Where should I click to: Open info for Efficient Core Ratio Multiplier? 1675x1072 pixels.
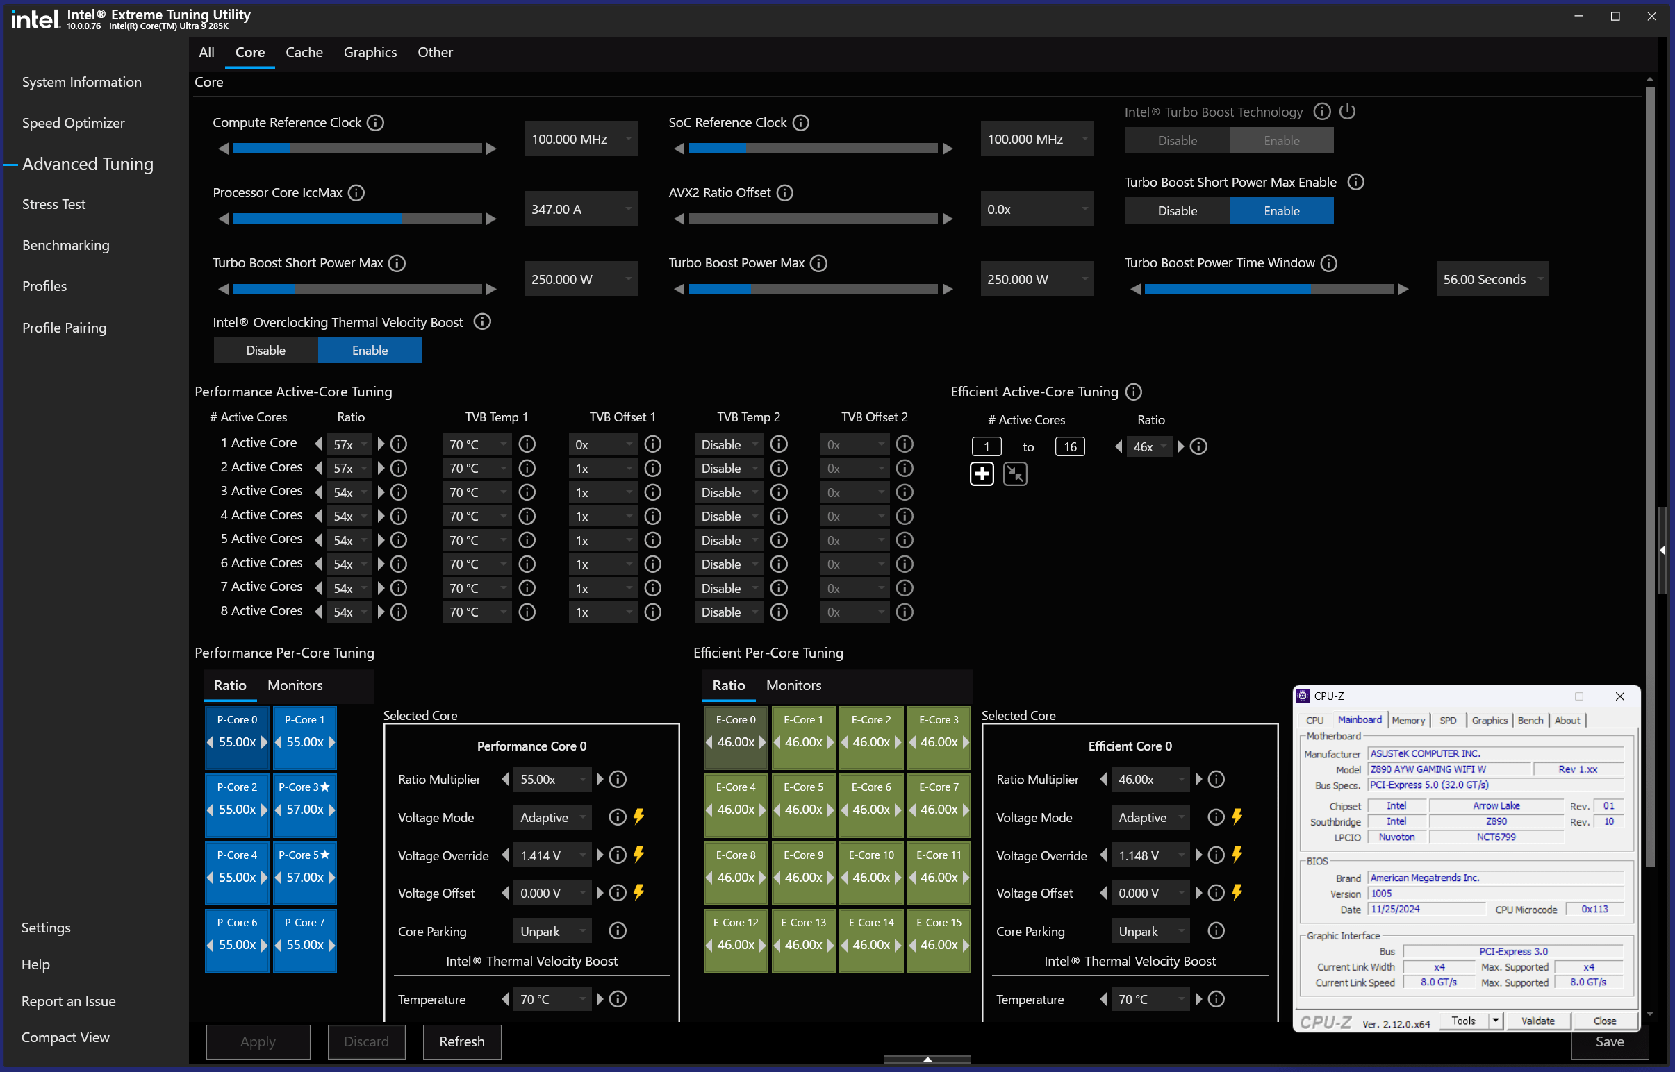[1216, 779]
